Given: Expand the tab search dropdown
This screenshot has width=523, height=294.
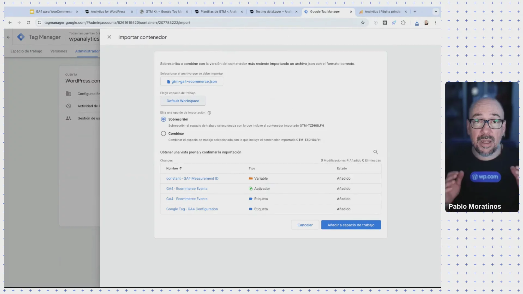Looking at the screenshot, I should click(436, 12).
